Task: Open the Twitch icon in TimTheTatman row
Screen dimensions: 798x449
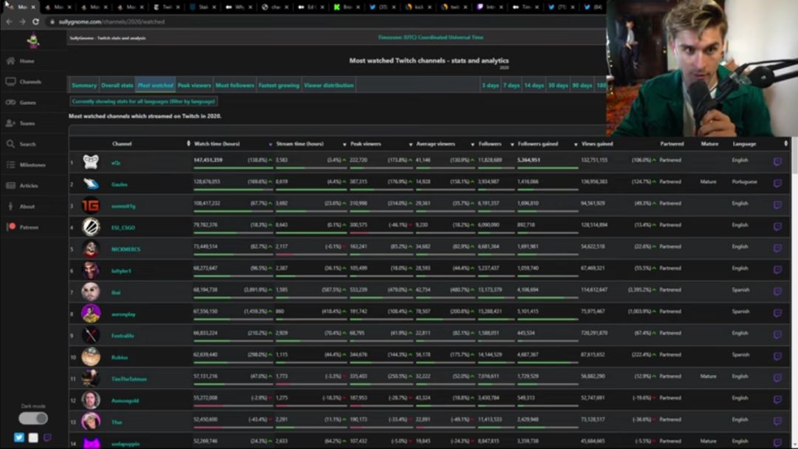Action: (x=777, y=378)
